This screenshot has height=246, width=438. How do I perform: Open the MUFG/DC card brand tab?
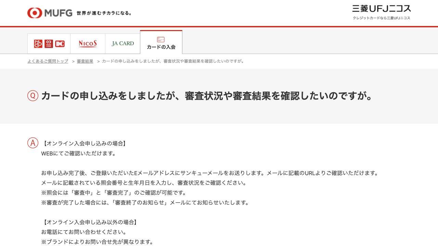tap(49, 44)
